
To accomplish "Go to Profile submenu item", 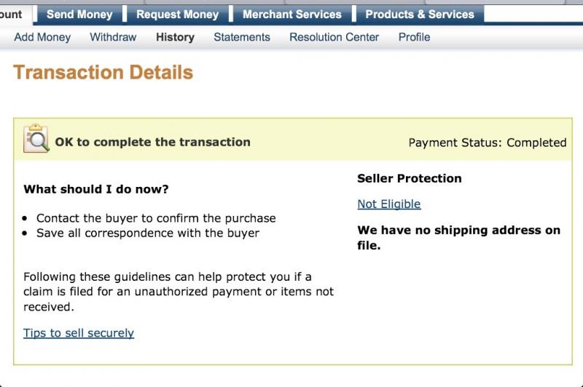I will pyautogui.click(x=414, y=37).
